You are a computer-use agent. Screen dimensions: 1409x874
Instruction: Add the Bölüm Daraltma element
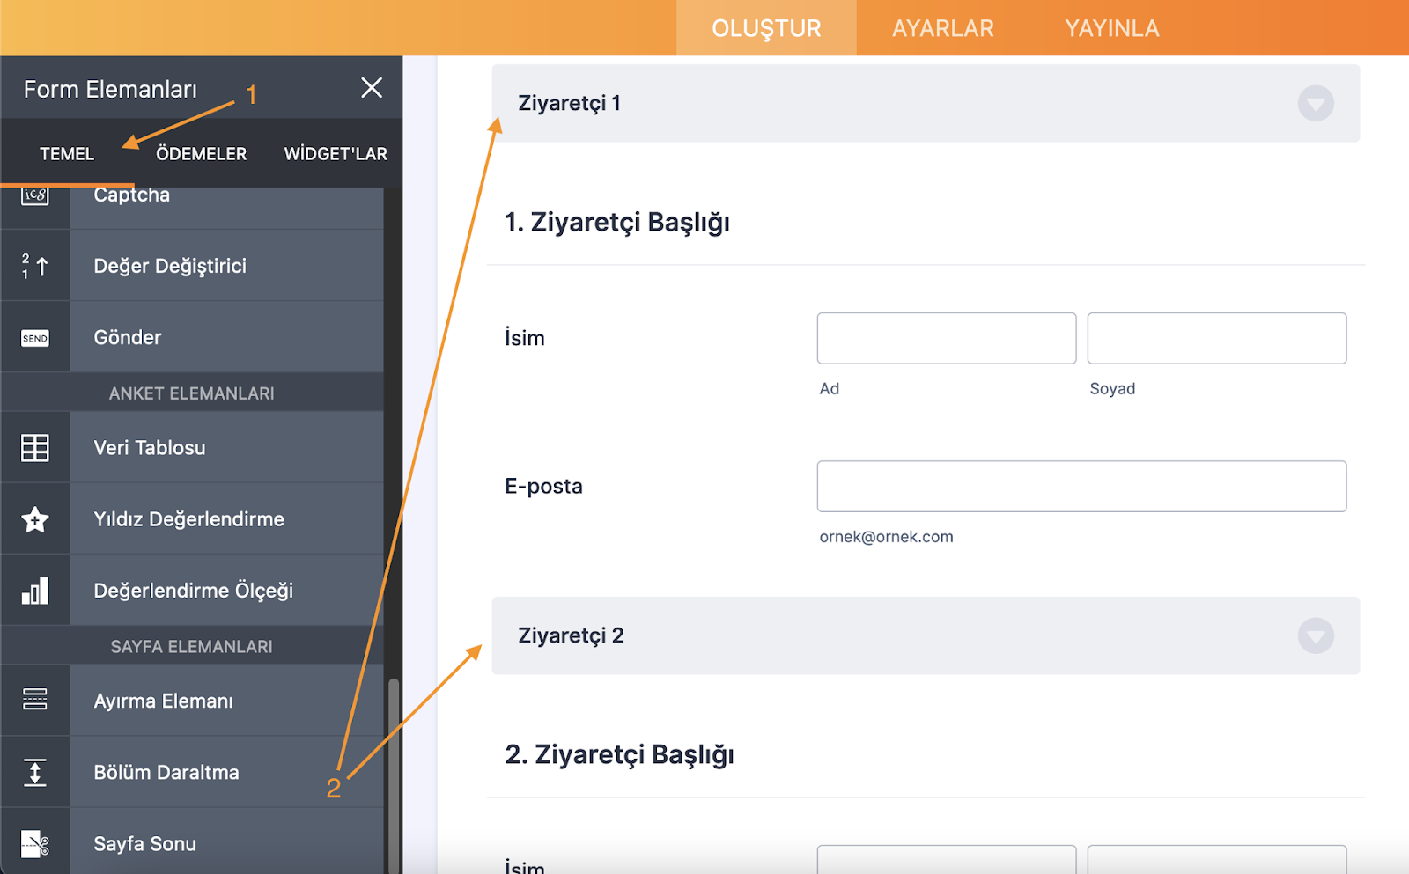tap(192, 772)
